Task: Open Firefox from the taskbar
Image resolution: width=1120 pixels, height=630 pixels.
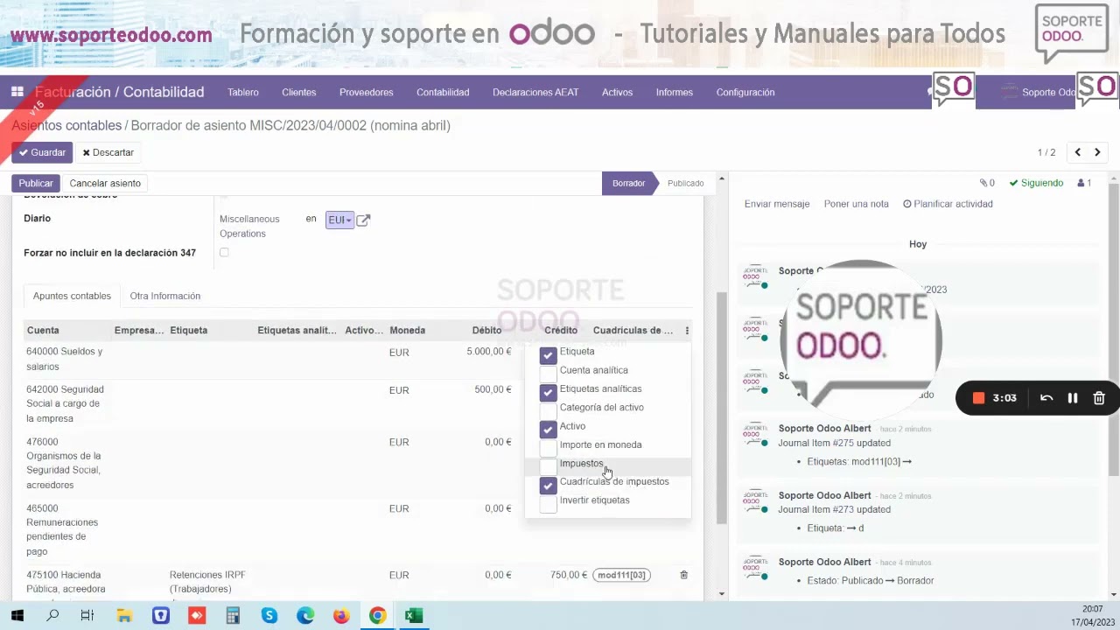Action: click(341, 616)
